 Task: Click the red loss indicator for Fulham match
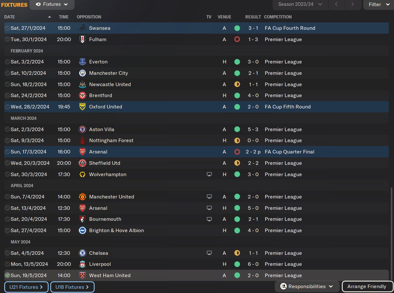(x=237, y=39)
